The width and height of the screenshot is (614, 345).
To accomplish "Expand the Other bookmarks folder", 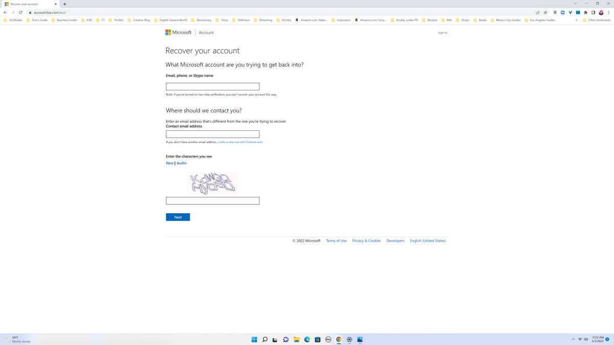I will click(x=595, y=20).
